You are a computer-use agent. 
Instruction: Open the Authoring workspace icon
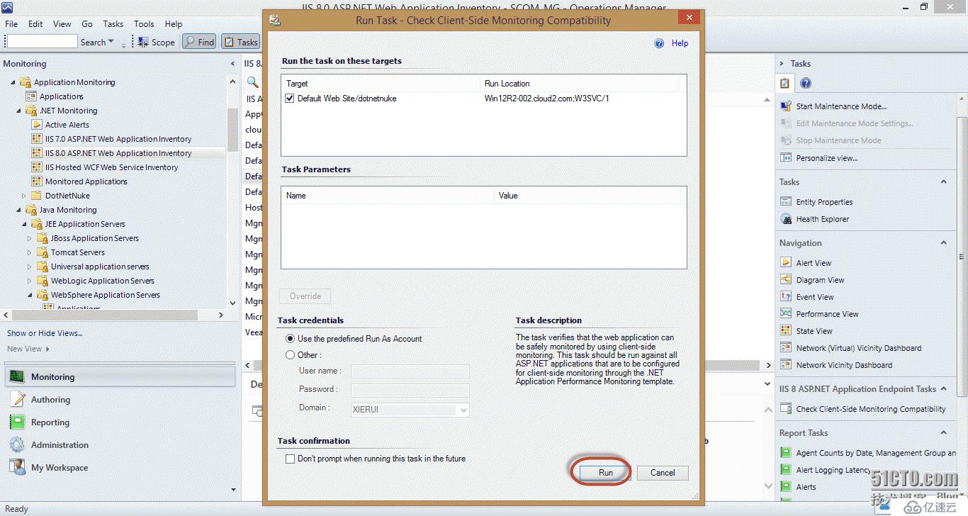coord(17,400)
